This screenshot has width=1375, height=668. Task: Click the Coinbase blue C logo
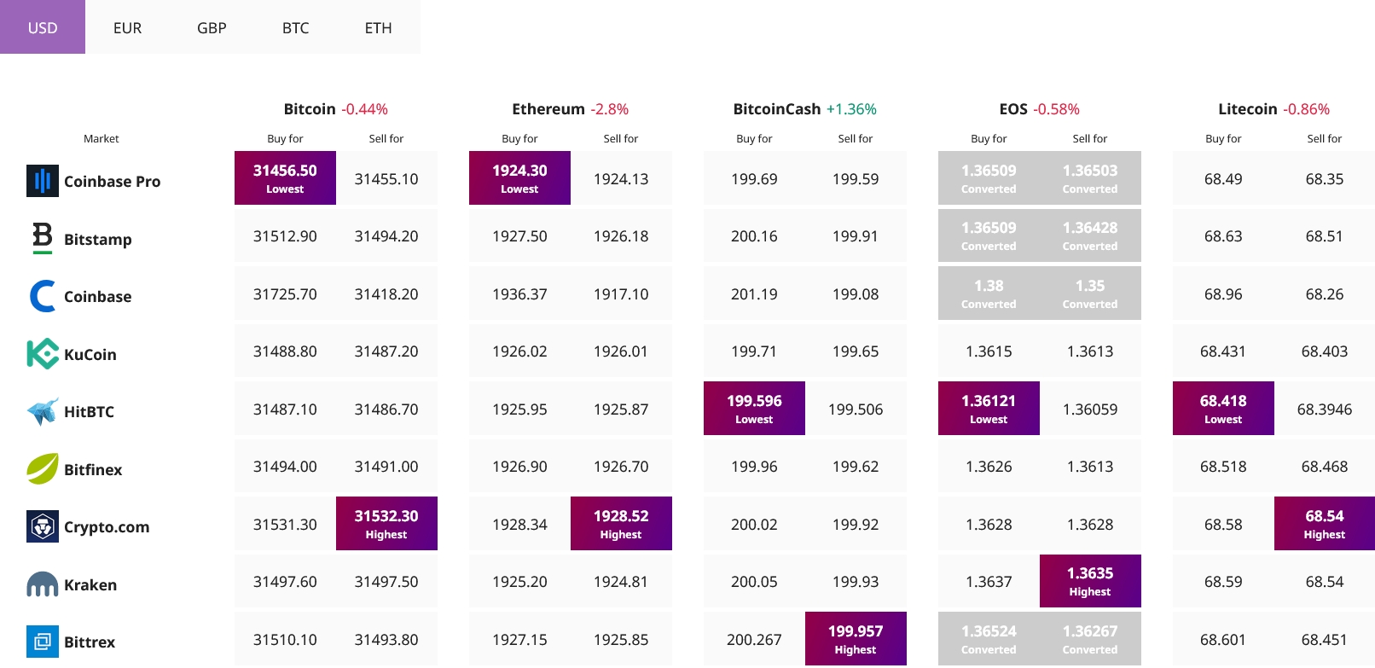tap(42, 296)
